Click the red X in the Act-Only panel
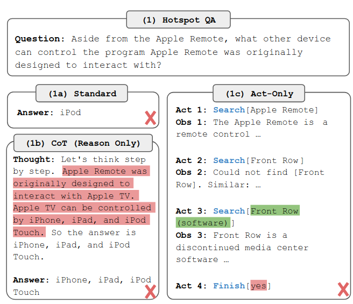This screenshot has height=304, width=353. [343, 289]
